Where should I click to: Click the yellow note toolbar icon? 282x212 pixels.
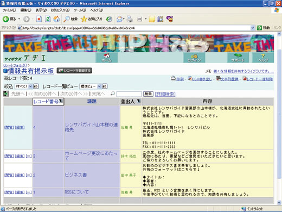tap(152, 19)
